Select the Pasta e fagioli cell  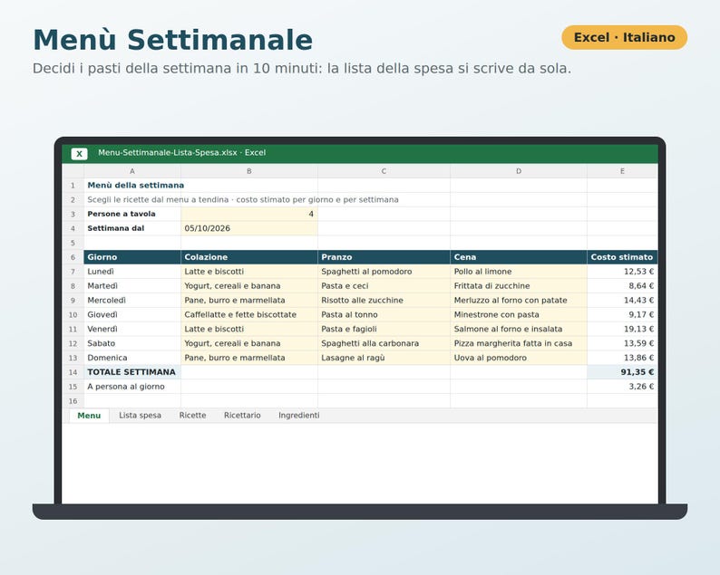click(384, 329)
